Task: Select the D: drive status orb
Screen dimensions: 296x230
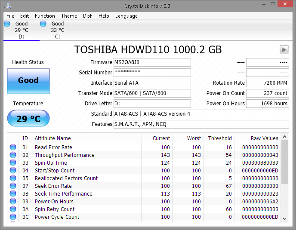Action: pos(7,24)
